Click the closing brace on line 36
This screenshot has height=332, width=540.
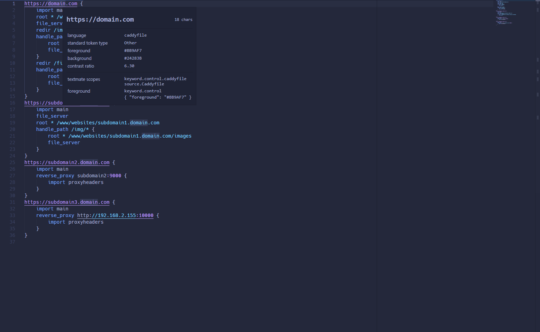pos(26,235)
